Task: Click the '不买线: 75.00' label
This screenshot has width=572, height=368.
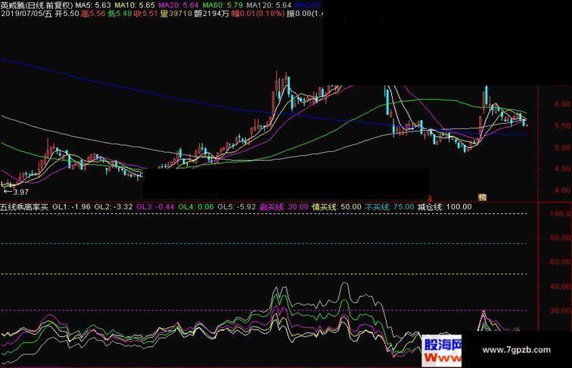Action: coord(390,207)
